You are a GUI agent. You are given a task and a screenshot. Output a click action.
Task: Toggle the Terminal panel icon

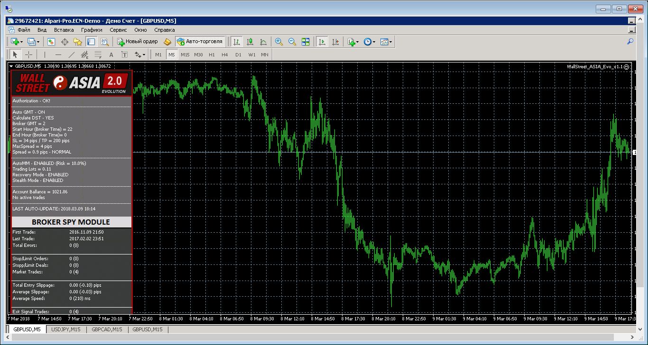point(91,42)
